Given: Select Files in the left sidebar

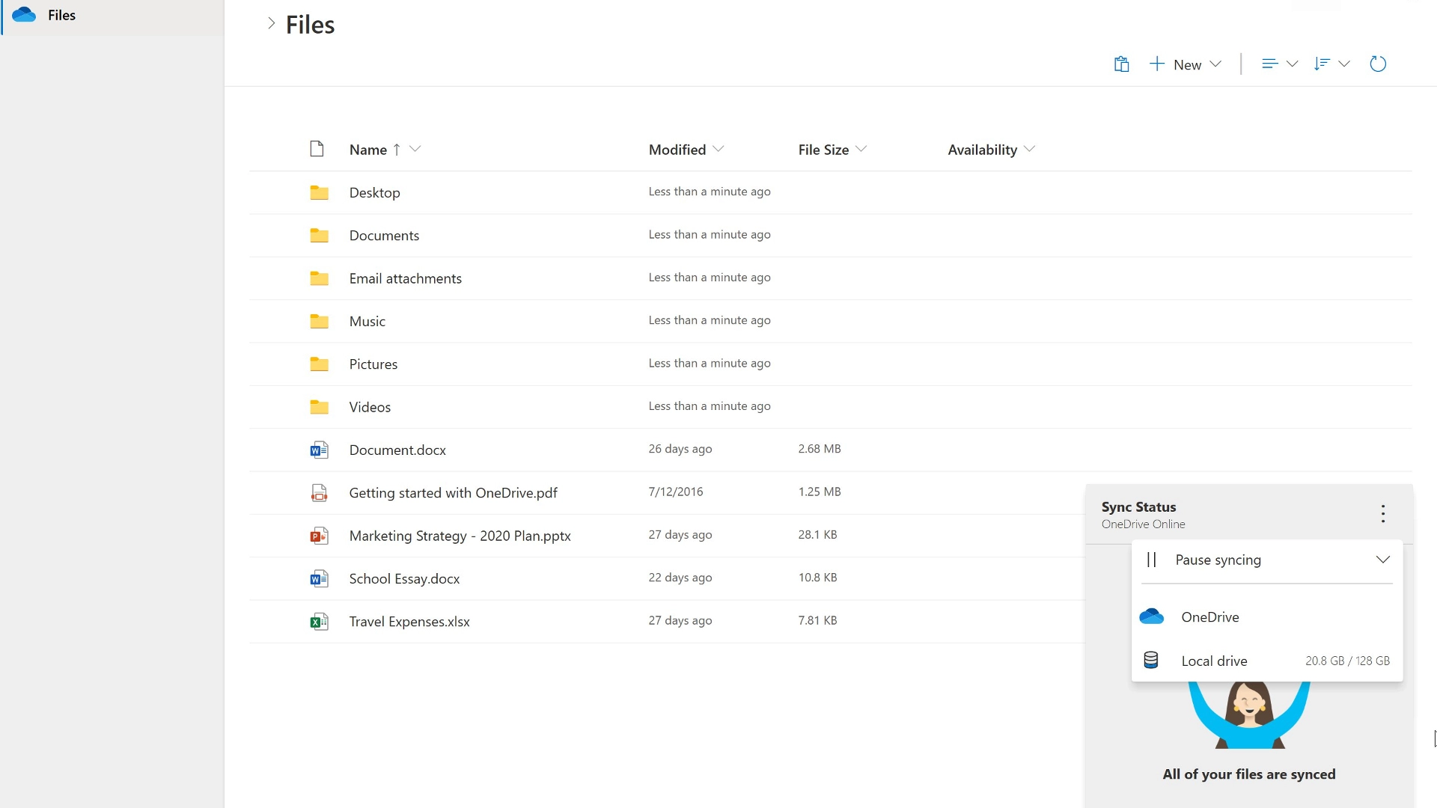Looking at the screenshot, I should [x=61, y=15].
